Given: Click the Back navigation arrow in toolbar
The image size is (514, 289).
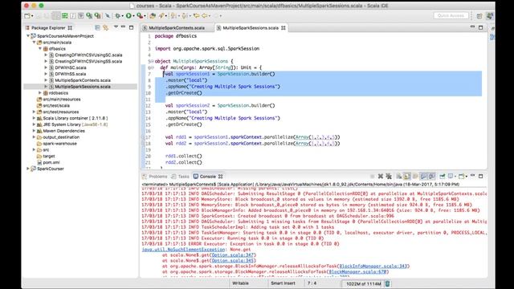Looking at the screenshot, I should (x=205, y=15).
